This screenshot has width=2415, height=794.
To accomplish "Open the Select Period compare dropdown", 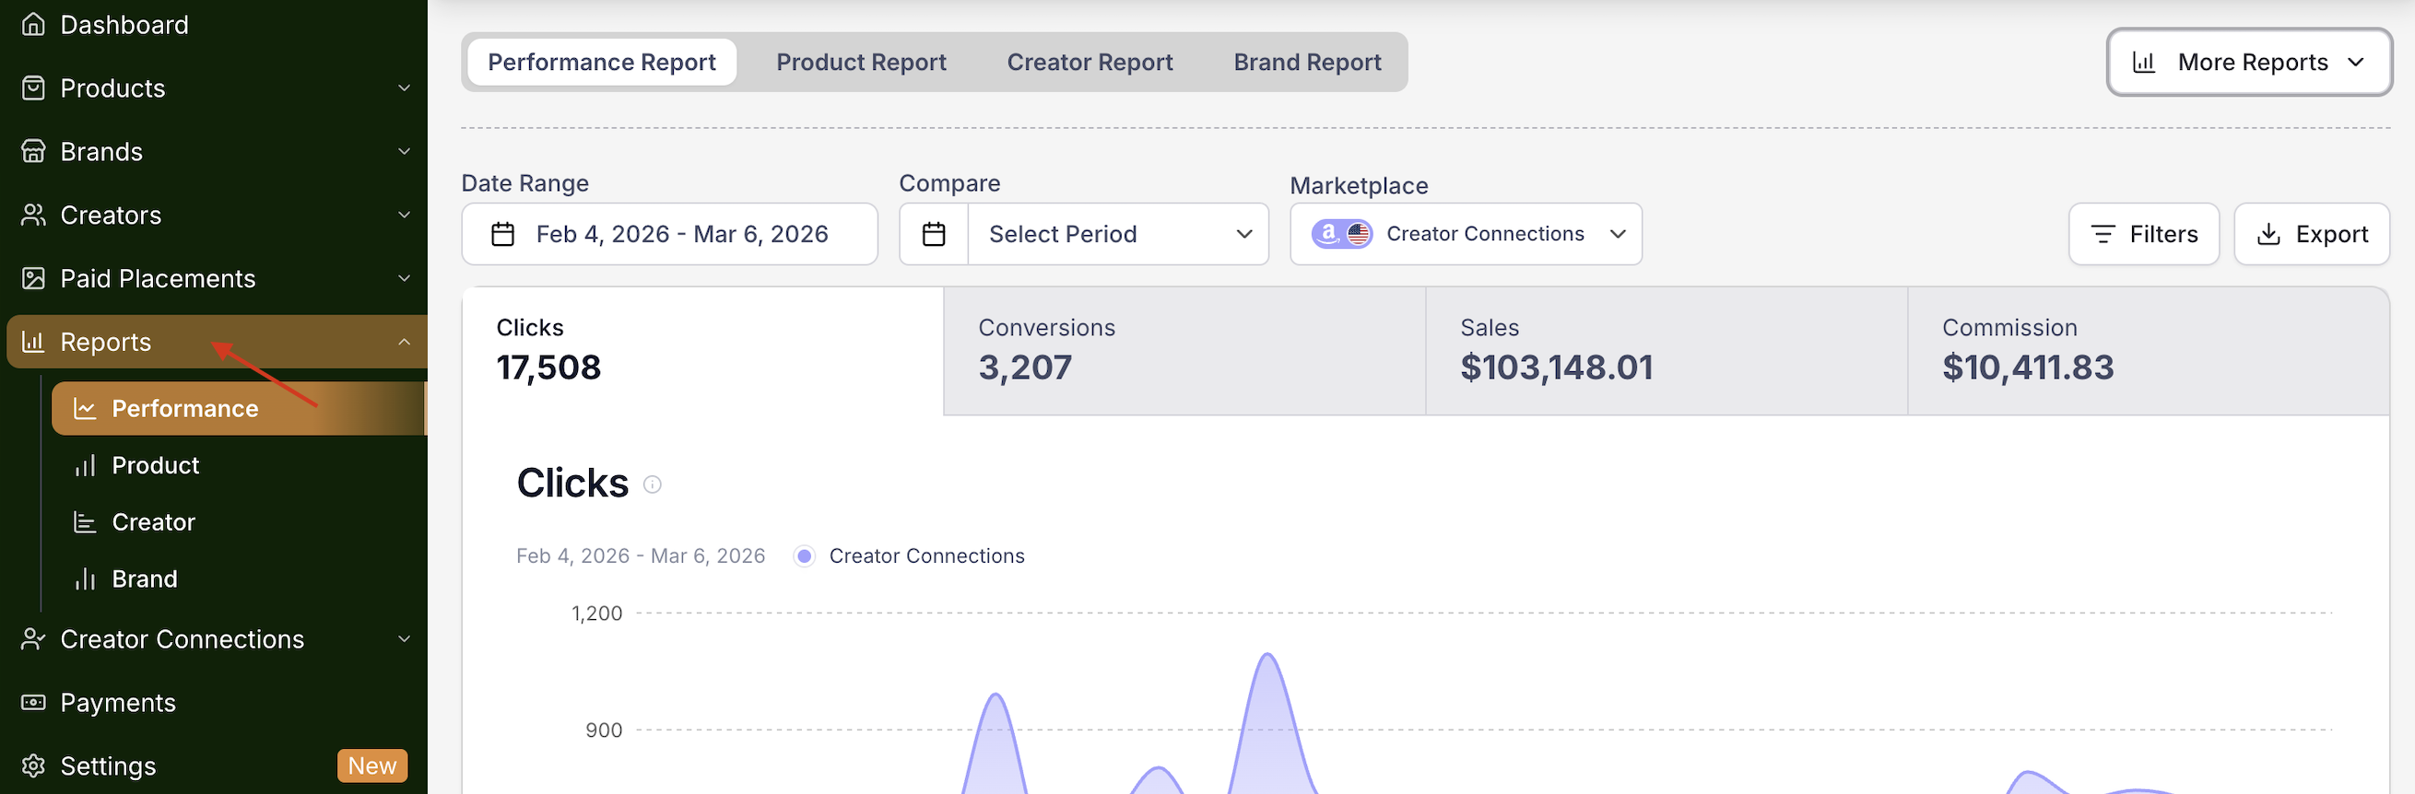I will tap(1118, 234).
